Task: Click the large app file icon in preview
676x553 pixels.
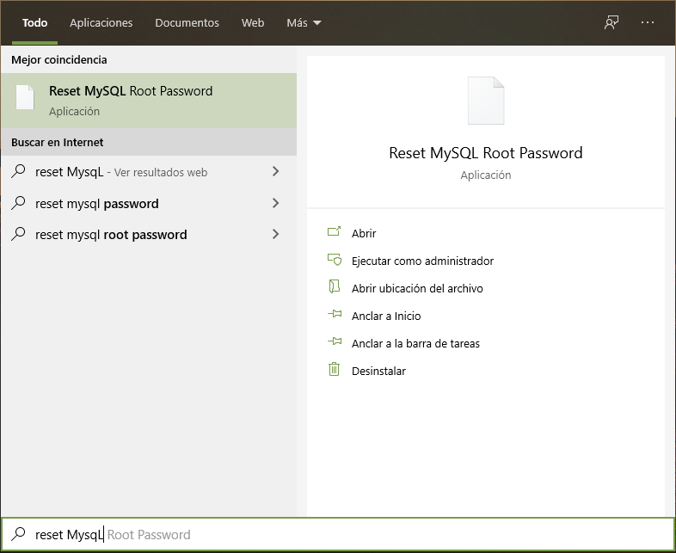Action: coord(485,101)
